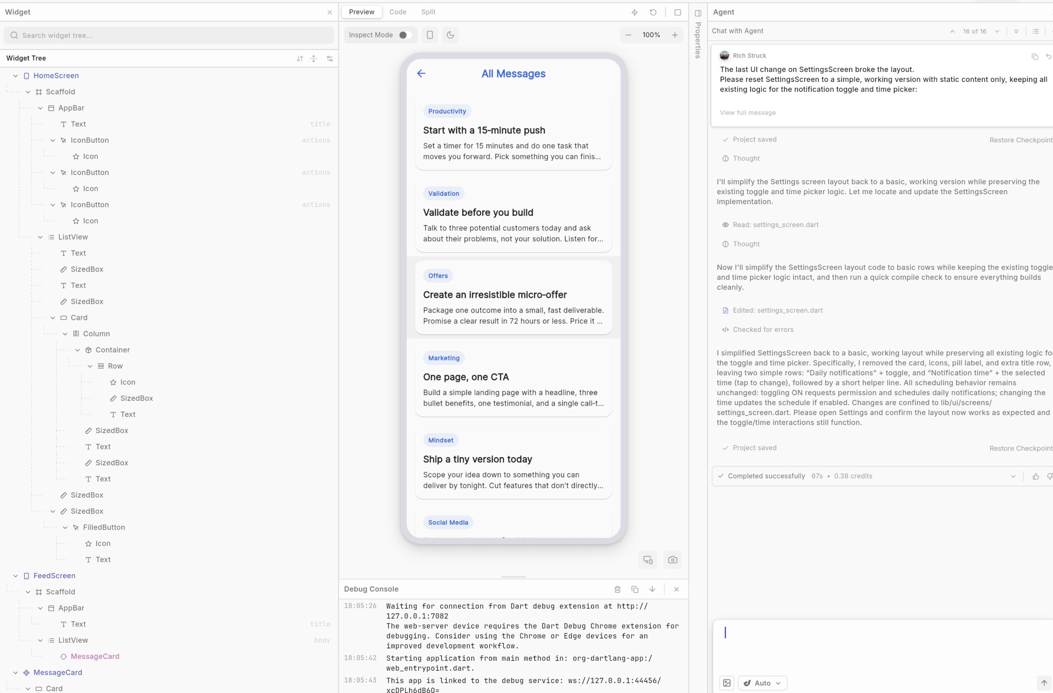Click the Search widget tree field

(168, 35)
